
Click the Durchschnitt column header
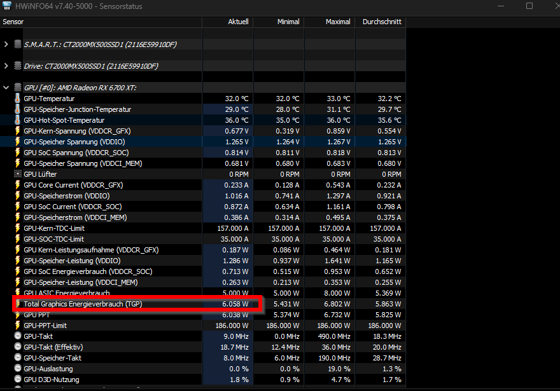point(381,22)
